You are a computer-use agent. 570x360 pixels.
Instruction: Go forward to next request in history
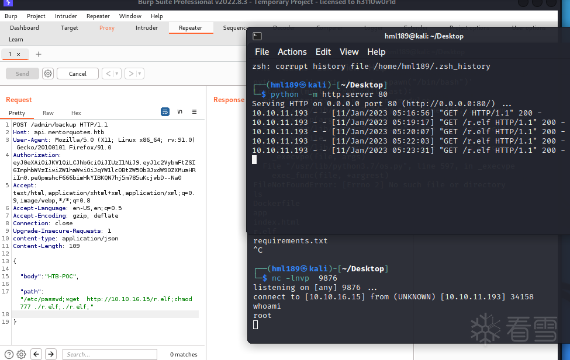[131, 74]
